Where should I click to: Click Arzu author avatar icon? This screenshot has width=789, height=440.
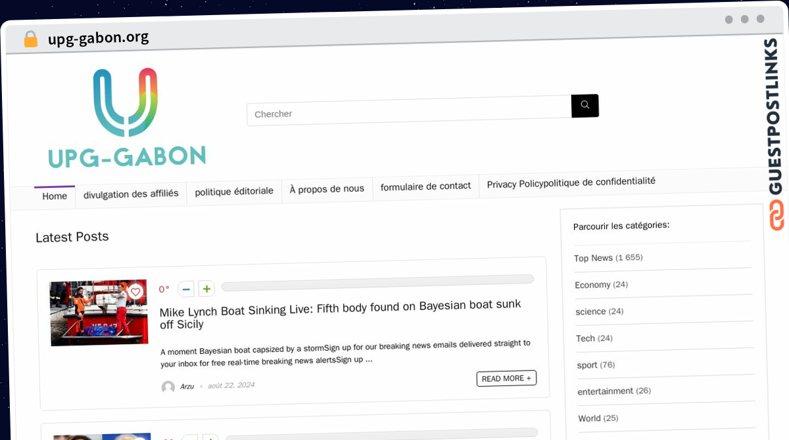pos(168,387)
